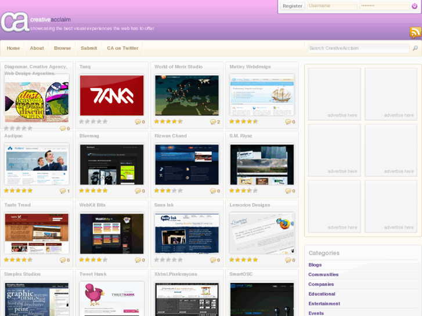This screenshot has width=422, height=316.
Task: Open Lemorios Designs title link
Action: [250, 205]
